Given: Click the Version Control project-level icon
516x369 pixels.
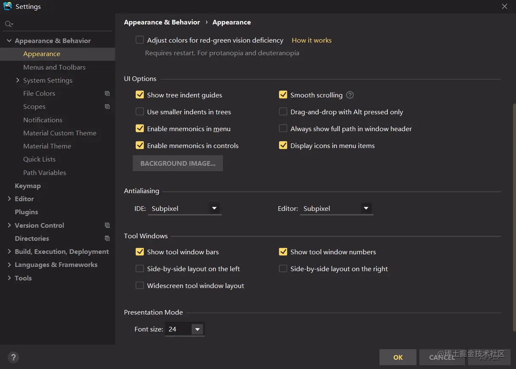Looking at the screenshot, I should click(107, 225).
